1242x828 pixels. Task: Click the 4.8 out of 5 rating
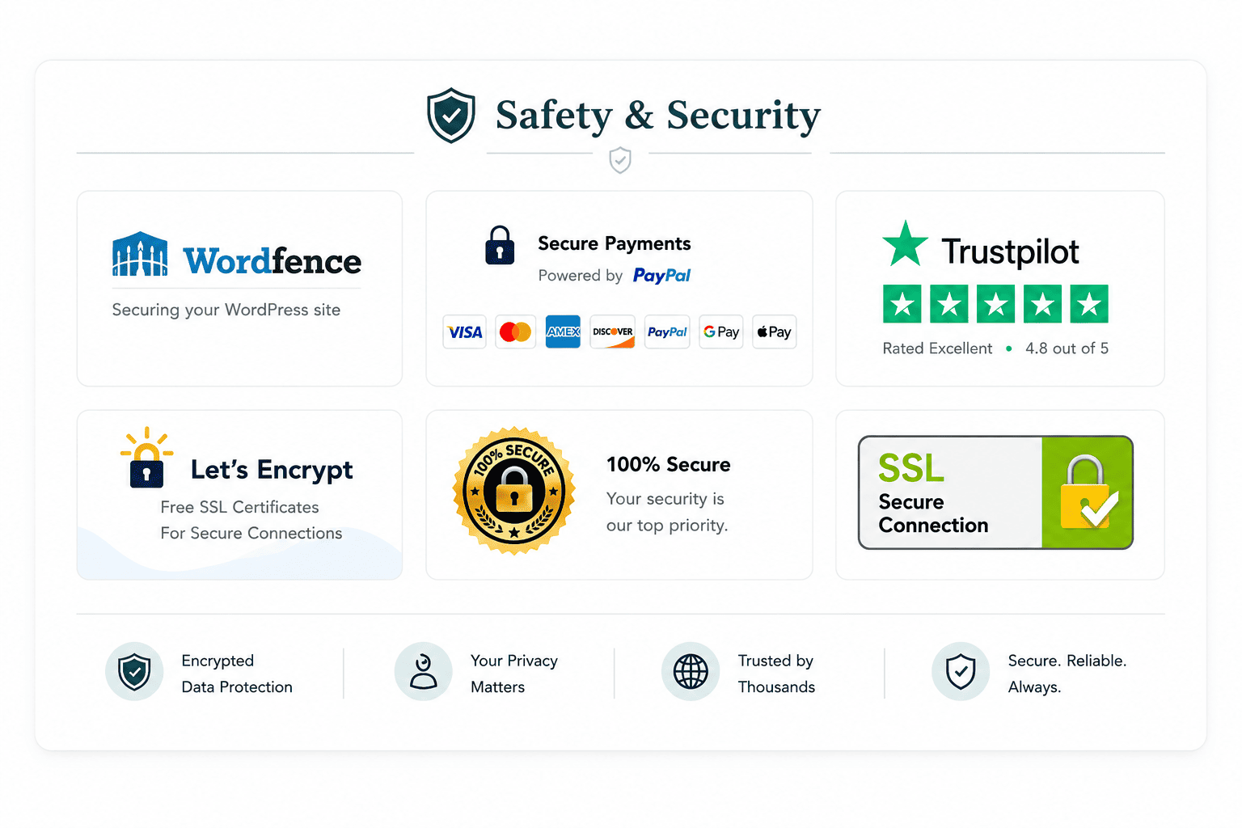(x=1067, y=349)
